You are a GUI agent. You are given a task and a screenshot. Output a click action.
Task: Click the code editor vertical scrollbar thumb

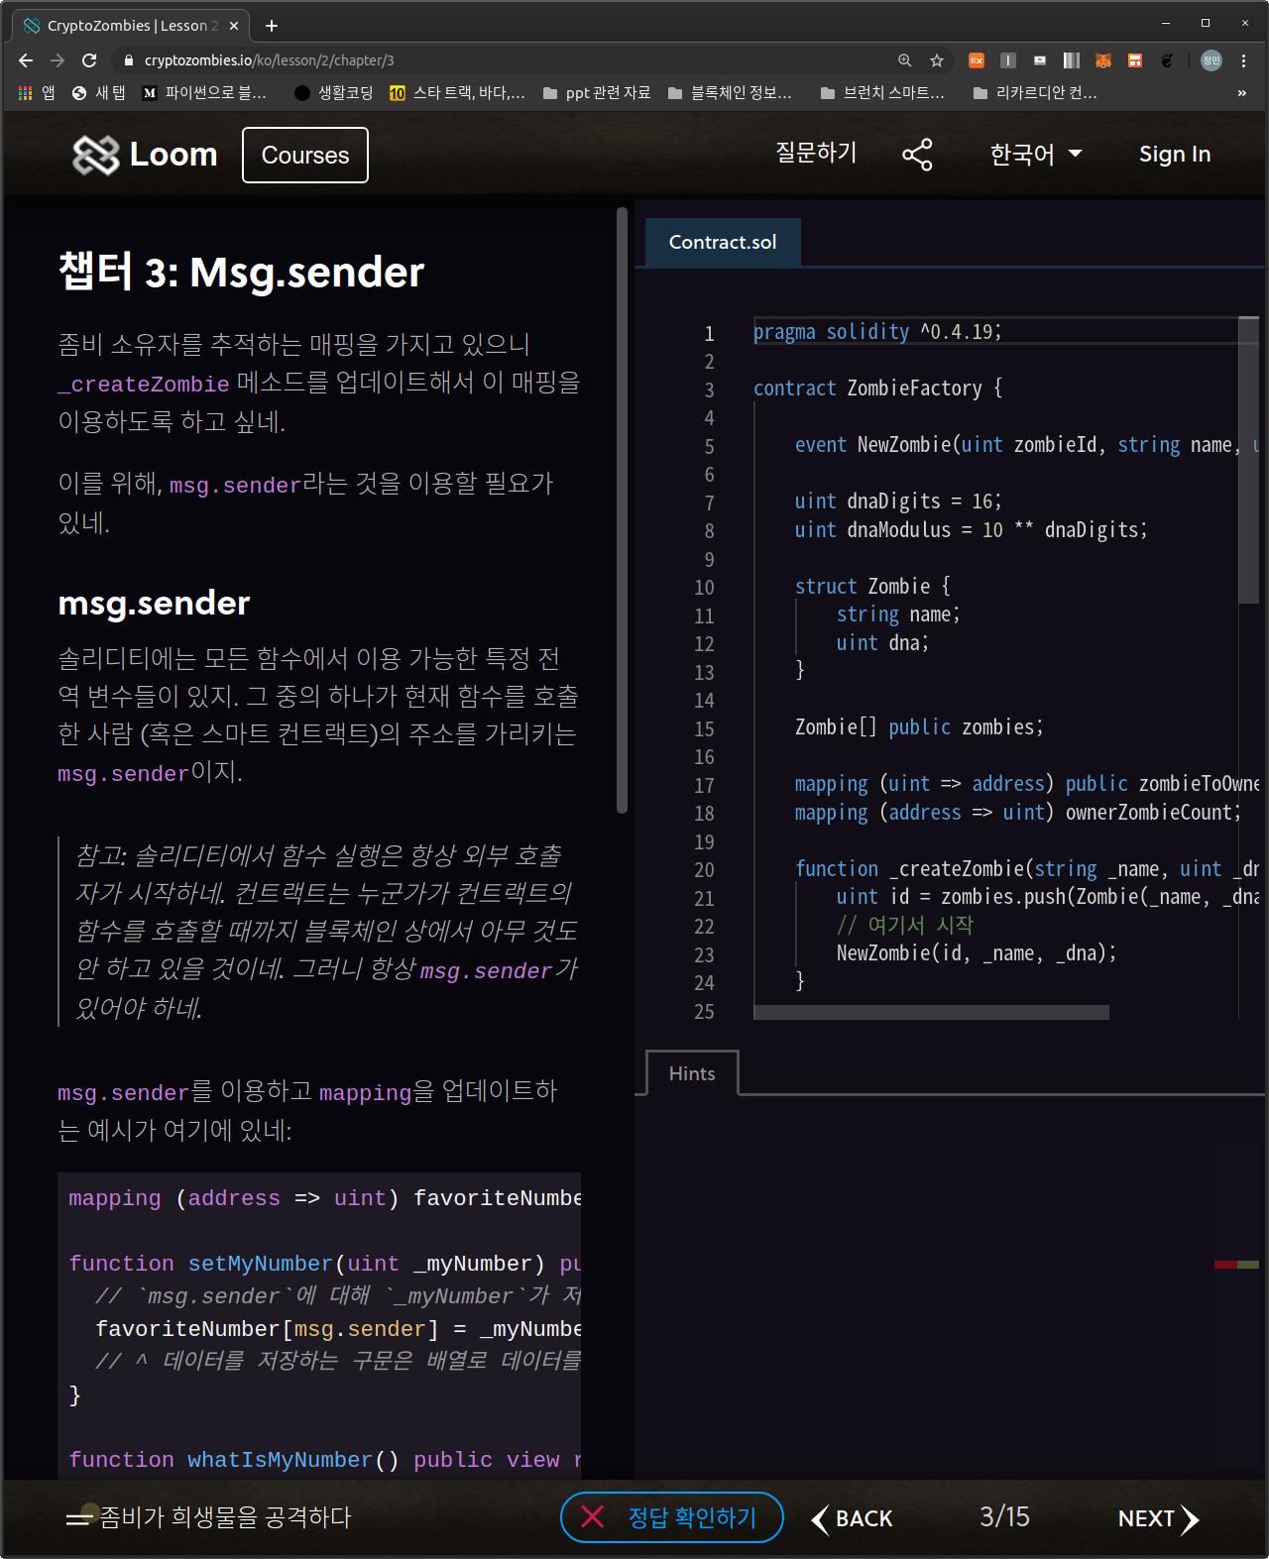1248,460
